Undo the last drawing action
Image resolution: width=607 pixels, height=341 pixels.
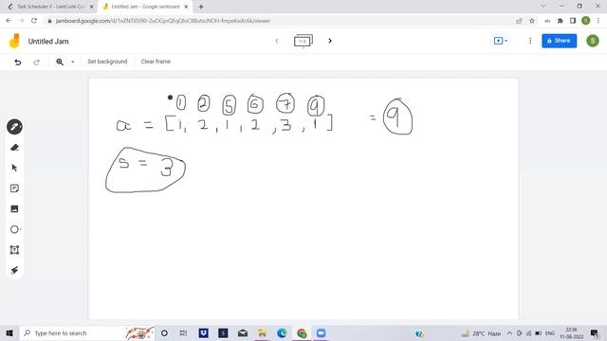pos(18,62)
